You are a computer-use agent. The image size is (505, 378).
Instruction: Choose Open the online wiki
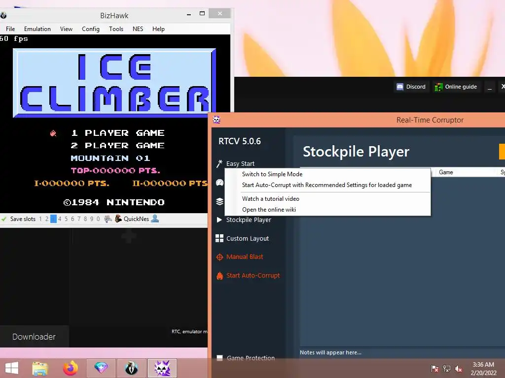(x=327, y=210)
